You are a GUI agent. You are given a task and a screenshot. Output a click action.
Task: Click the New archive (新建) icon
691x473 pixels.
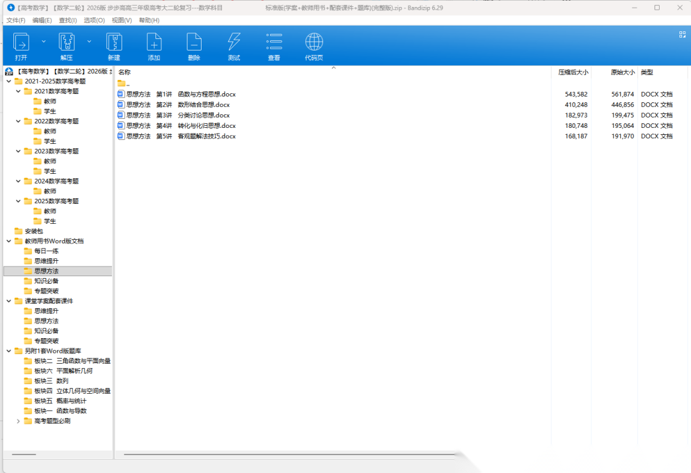pos(114,43)
